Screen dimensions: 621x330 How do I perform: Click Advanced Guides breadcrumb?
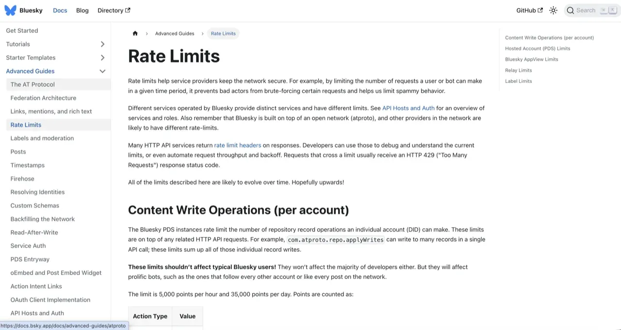[175, 33]
